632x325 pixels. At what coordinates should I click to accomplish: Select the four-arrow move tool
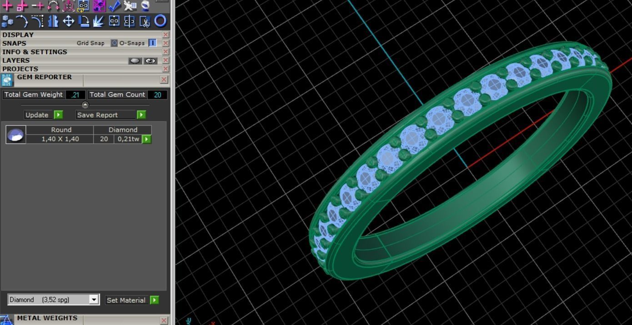(68, 21)
